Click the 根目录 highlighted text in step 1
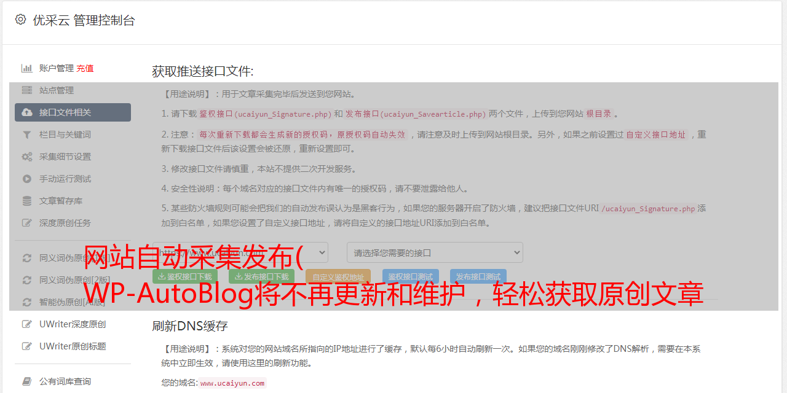 (x=599, y=114)
